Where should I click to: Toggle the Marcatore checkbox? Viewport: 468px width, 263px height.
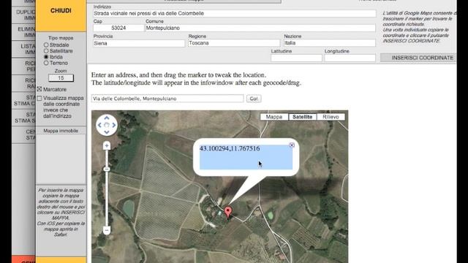tap(39, 89)
